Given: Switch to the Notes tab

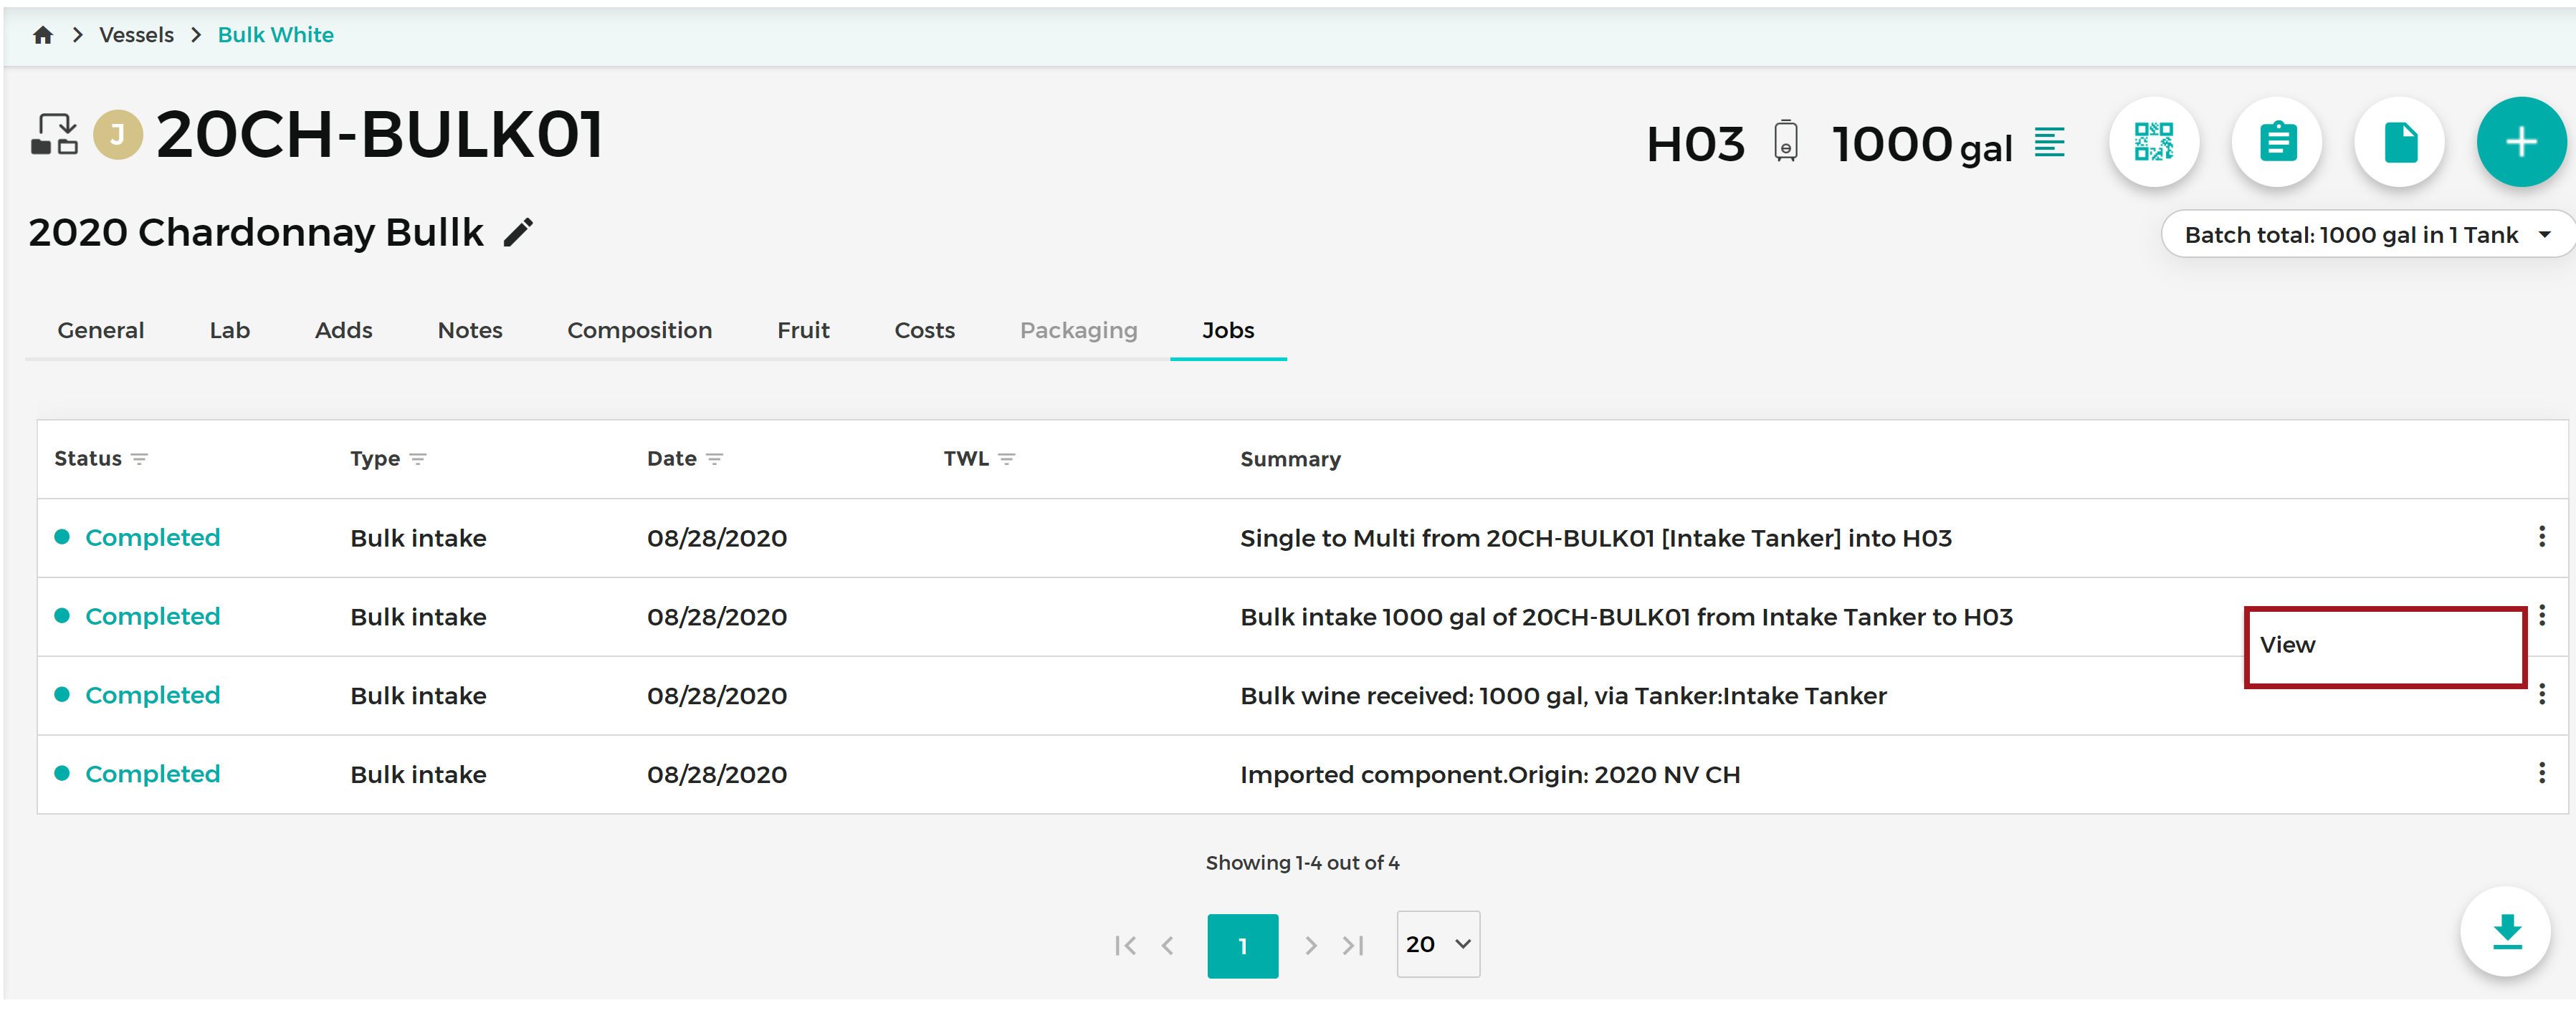Looking at the screenshot, I should 470,330.
